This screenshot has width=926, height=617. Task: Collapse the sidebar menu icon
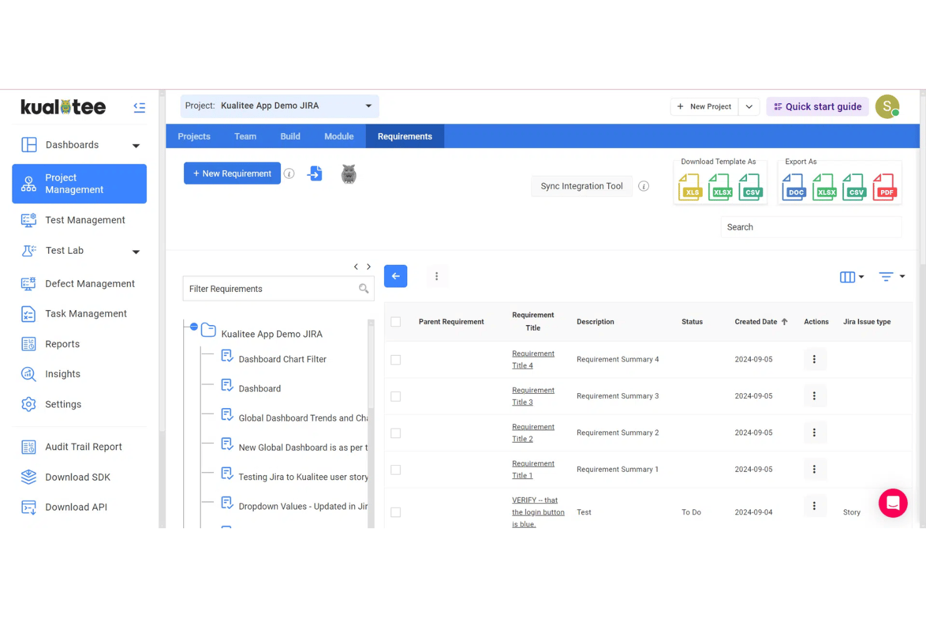click(x=140, y=108)
